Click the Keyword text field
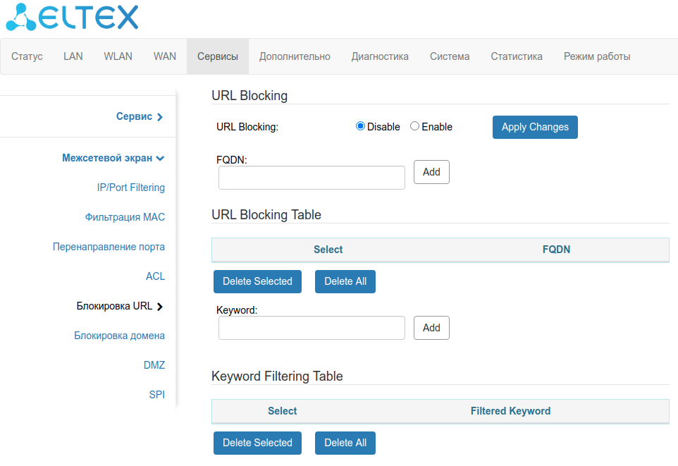The image size is (678, 466). 312,328
